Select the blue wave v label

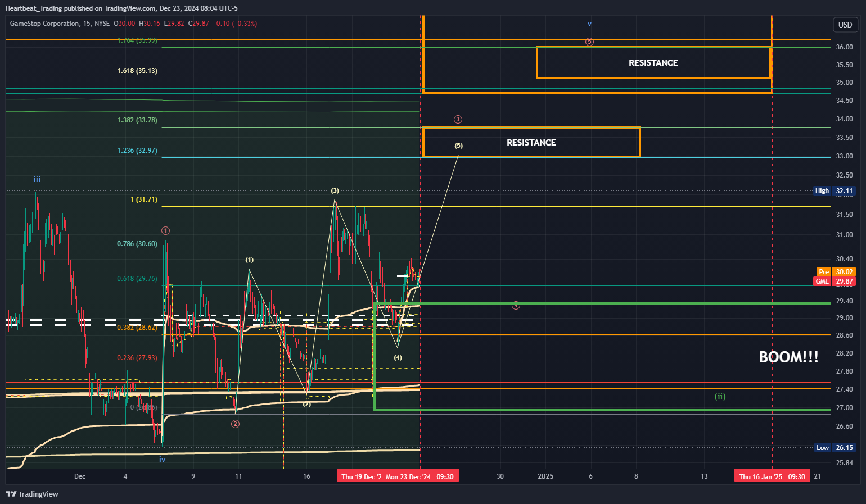click(x=589, y=24)
